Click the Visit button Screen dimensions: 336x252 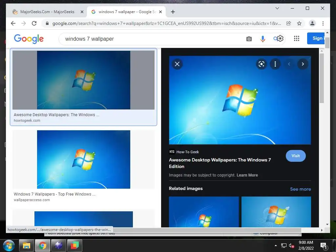[296, 156]
